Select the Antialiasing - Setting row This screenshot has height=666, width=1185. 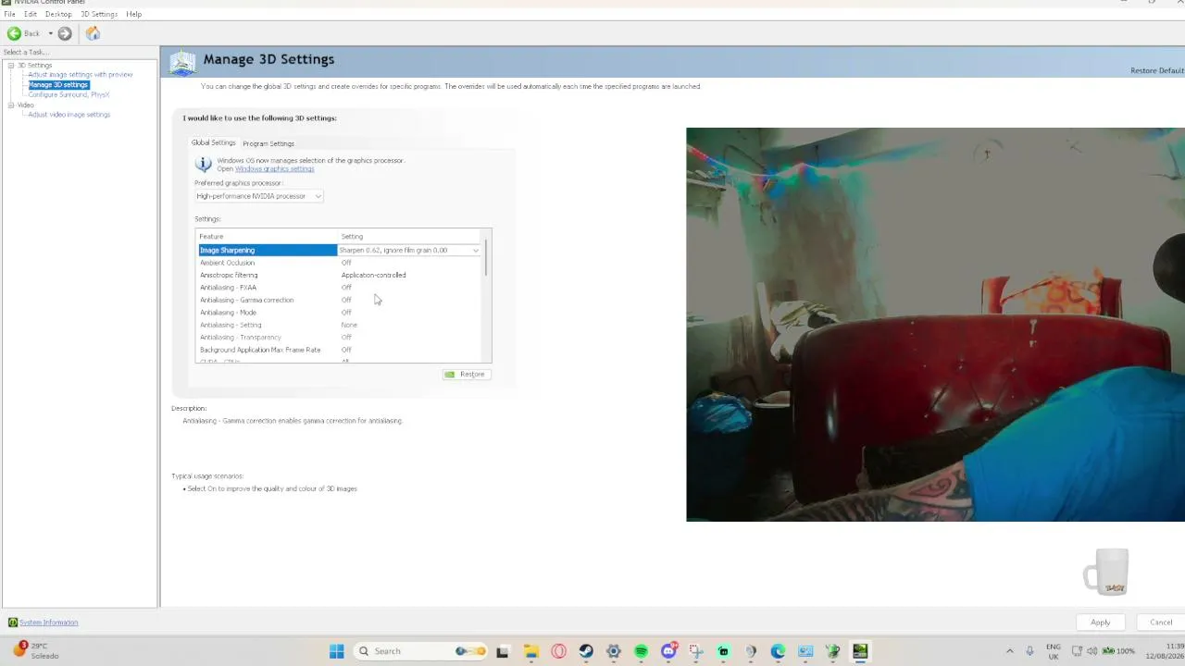tap(340, 325)
